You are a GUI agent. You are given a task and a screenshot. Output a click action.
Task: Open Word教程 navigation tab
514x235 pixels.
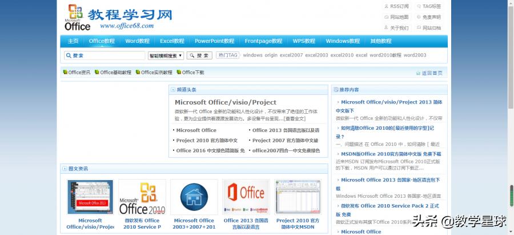click(137, 41)
